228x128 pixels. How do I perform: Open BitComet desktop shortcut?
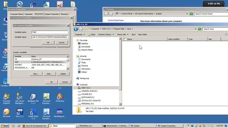pyautogui.click(x=6, y=113)
